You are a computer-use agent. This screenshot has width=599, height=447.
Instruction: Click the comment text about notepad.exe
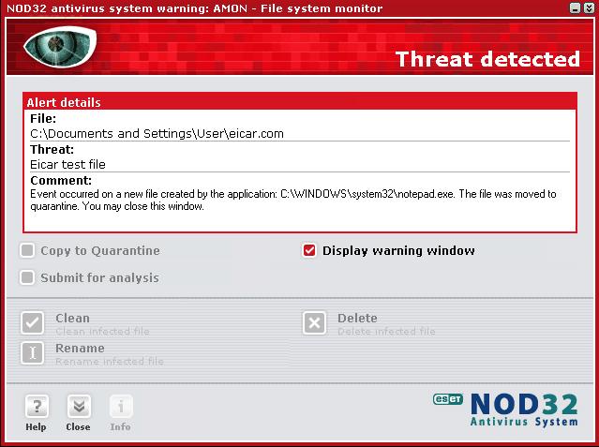coord(293,201)
